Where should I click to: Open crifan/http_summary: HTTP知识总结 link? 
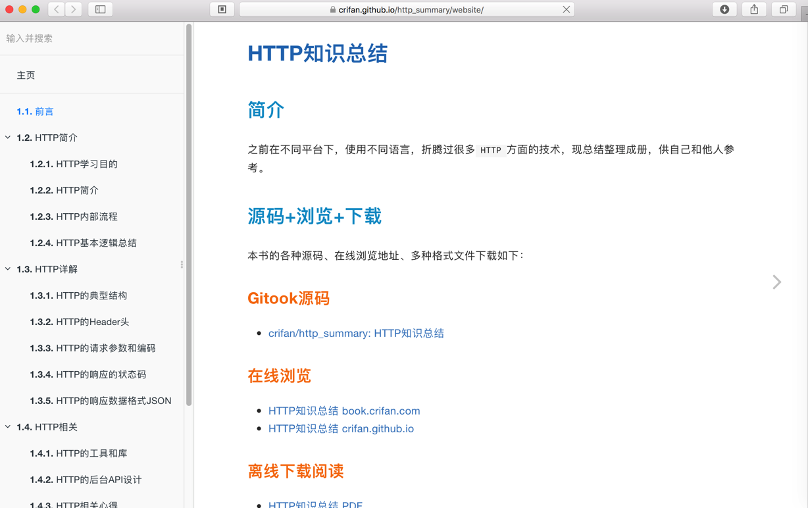coord(356,333)
